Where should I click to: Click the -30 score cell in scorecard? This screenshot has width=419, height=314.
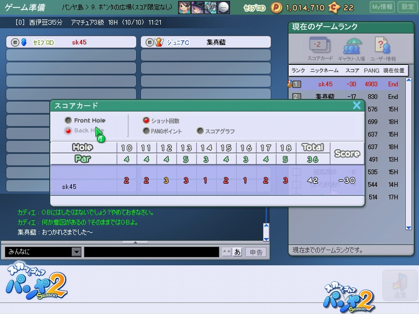pyautogui.click(x=347, y=181)
